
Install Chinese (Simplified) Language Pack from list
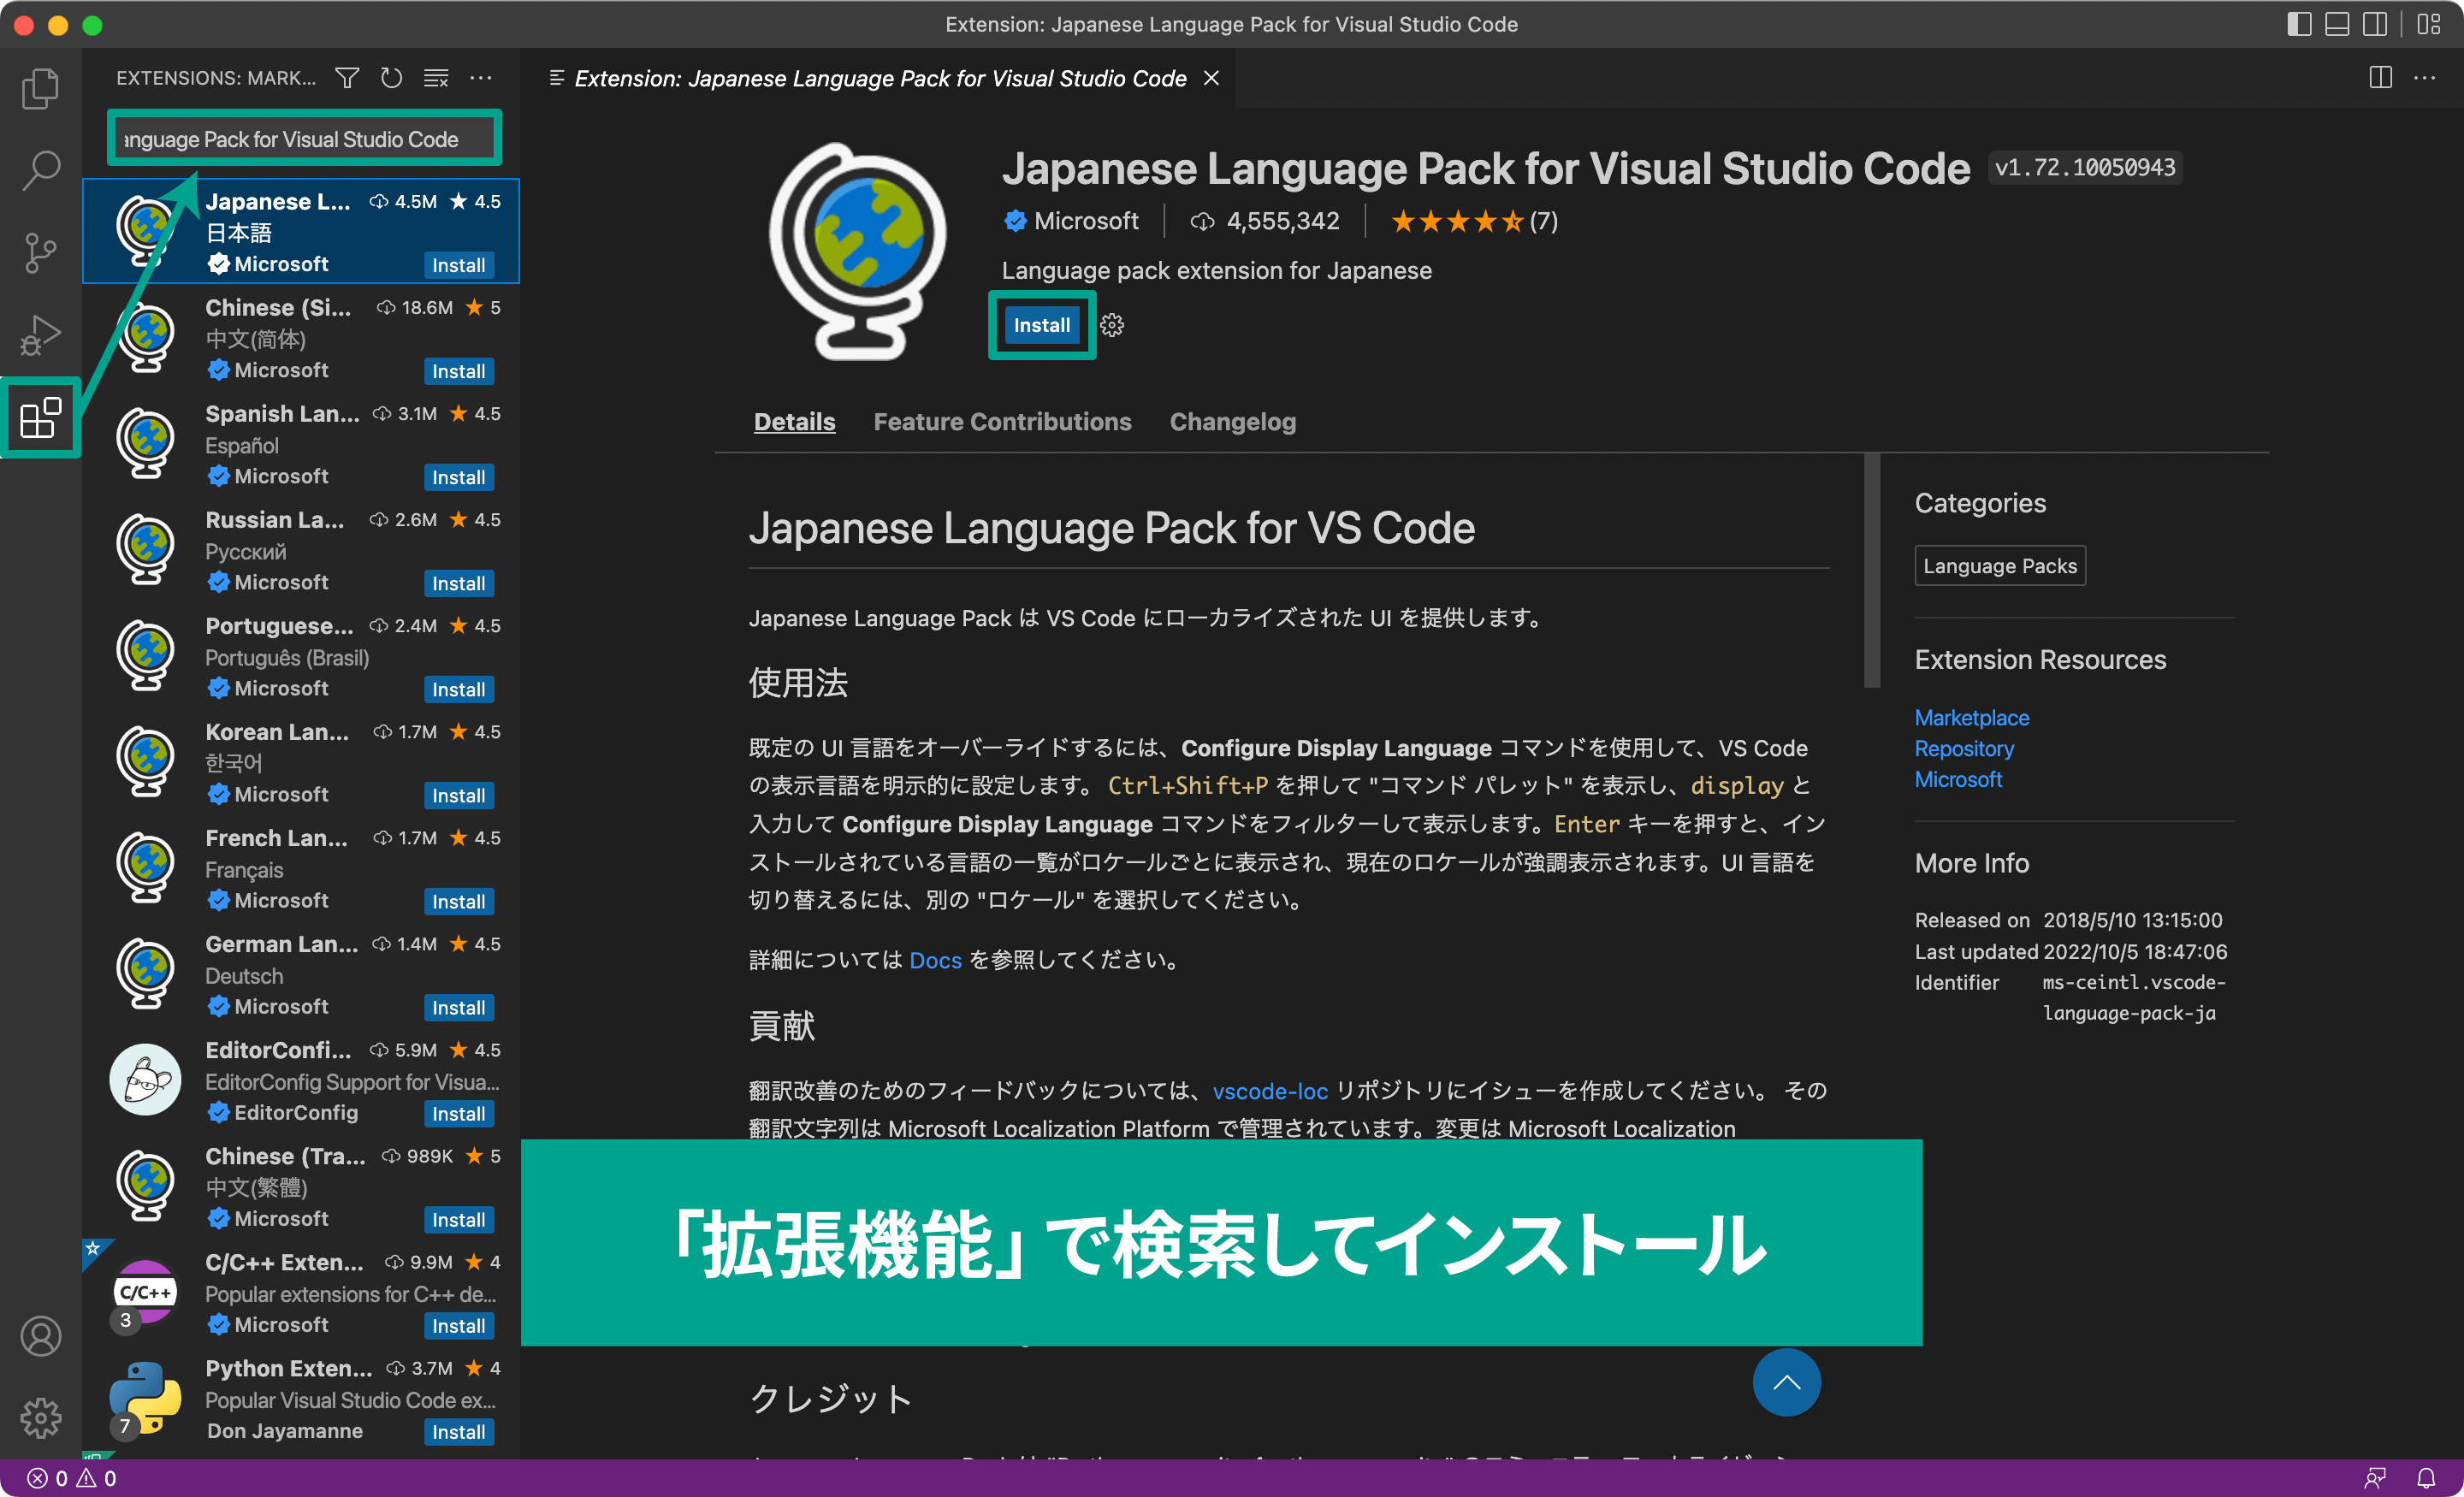tap(458, 371)
